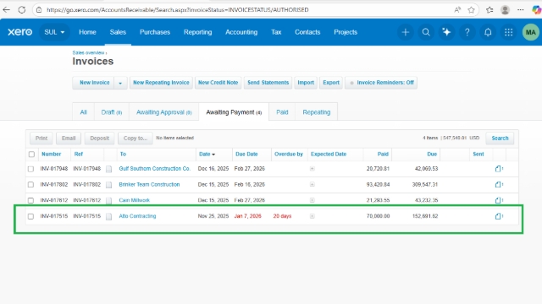
Task: Sort by the Due Date column header
Action: (246, 154)
